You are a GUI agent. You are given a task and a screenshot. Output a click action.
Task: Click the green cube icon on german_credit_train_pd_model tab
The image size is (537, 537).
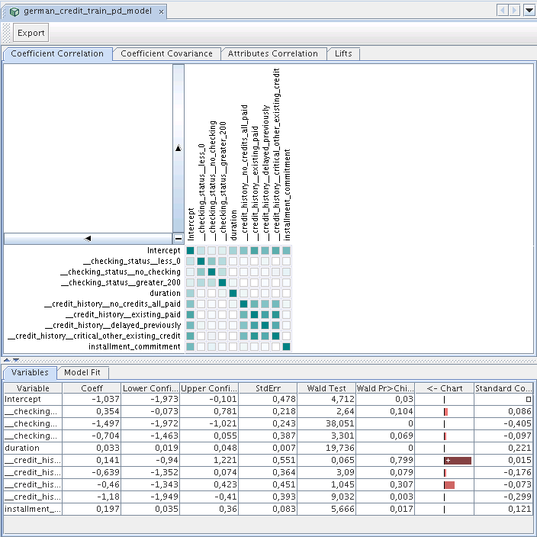14,12
